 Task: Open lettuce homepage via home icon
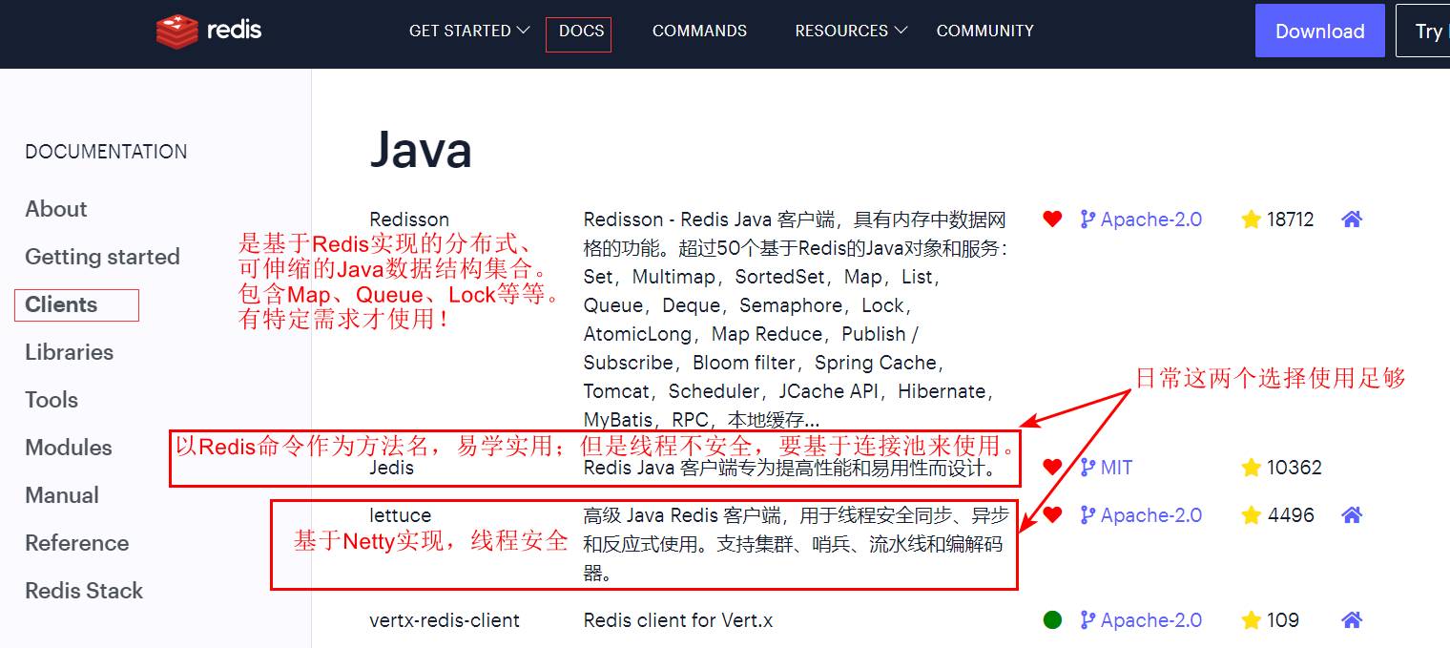[x=1351, y=515]
